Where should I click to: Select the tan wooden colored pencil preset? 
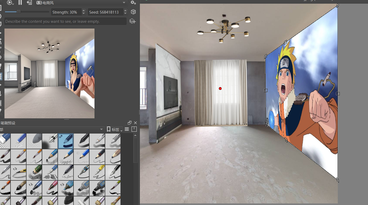tap(113, 157)
